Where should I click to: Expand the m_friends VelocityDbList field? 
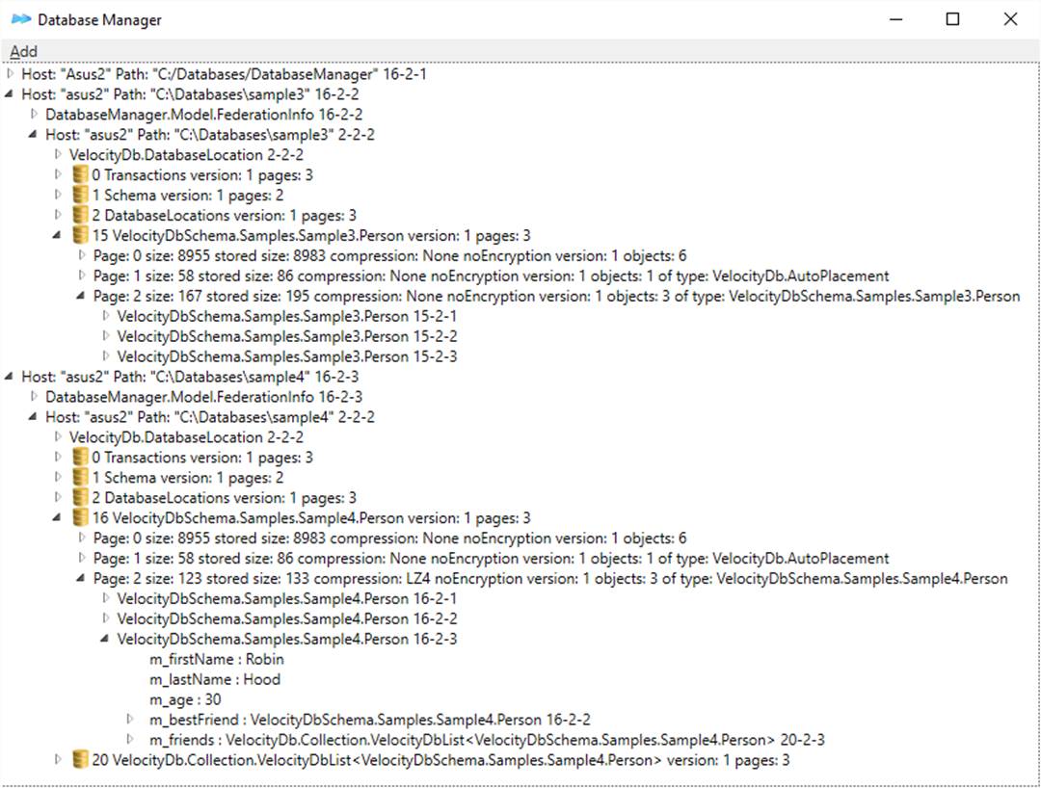coord(129,739)
